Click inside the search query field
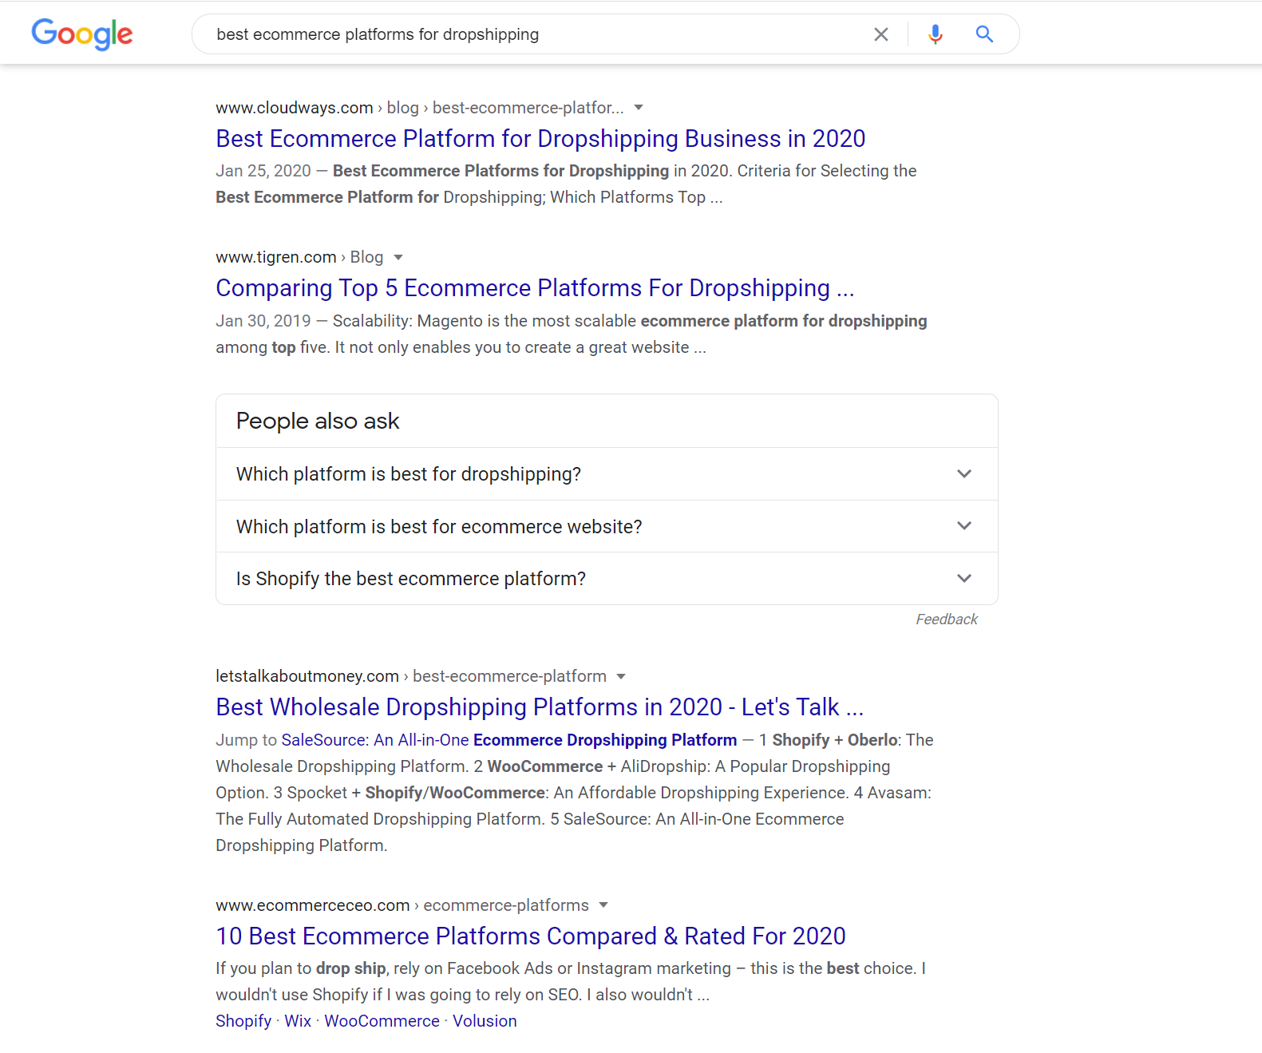Image resolution: width=1262 pixels, height=1053 pixels. [x=535, y=34]
